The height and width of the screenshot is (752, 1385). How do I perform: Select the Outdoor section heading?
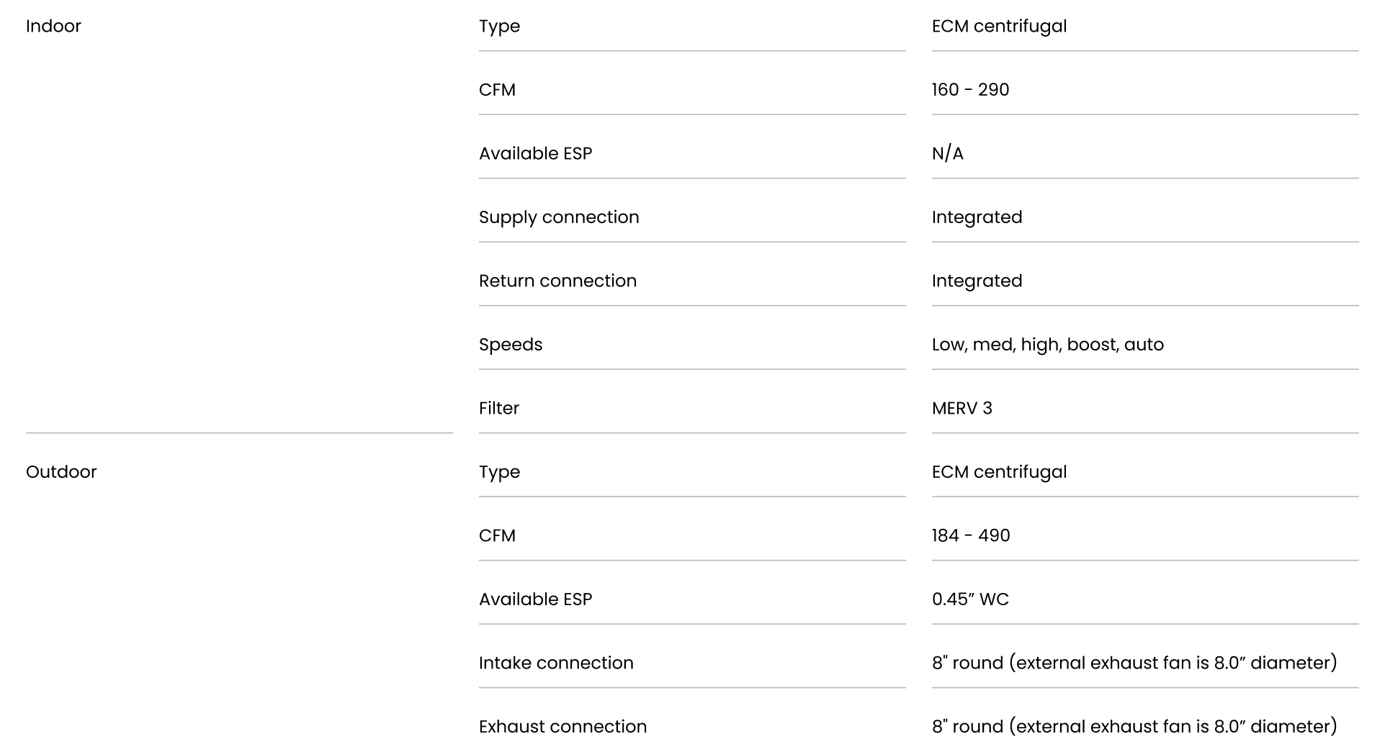(x=61, y=472)
